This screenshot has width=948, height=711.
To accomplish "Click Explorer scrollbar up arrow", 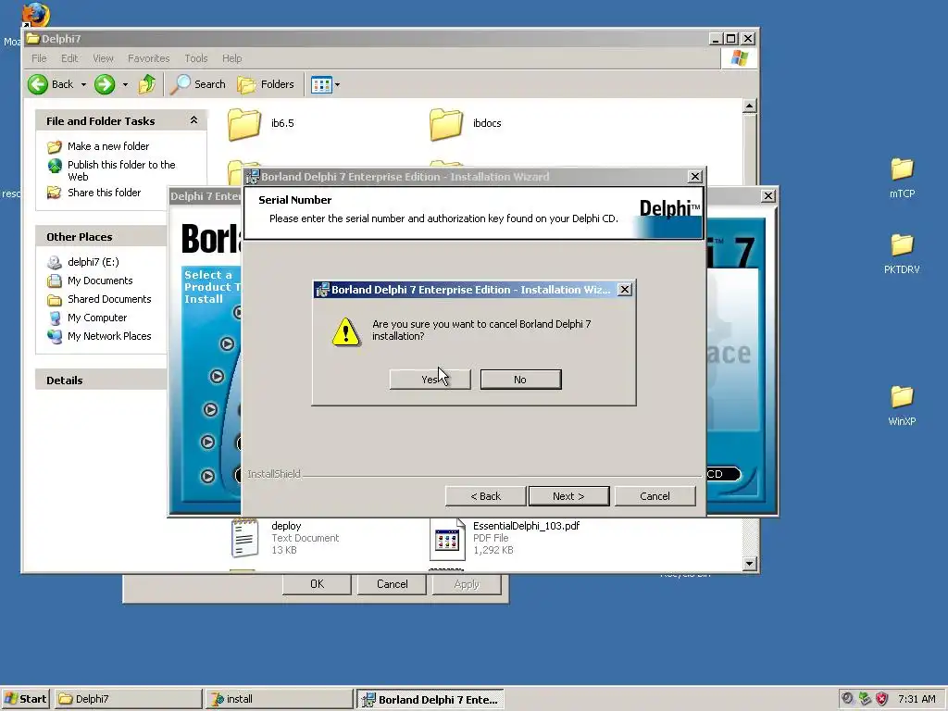I will 750,106.
